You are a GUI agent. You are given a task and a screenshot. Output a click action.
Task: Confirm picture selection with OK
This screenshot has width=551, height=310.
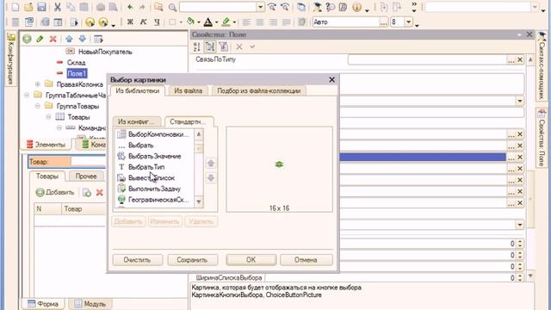coord(251,260)
